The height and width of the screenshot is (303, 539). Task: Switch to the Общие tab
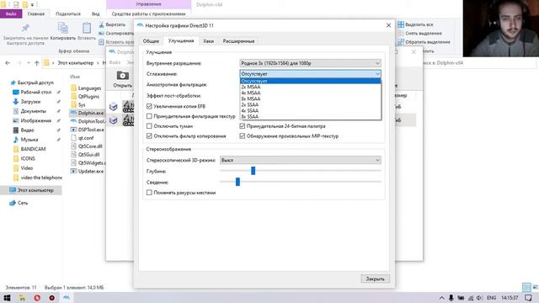tap(151, 41)
